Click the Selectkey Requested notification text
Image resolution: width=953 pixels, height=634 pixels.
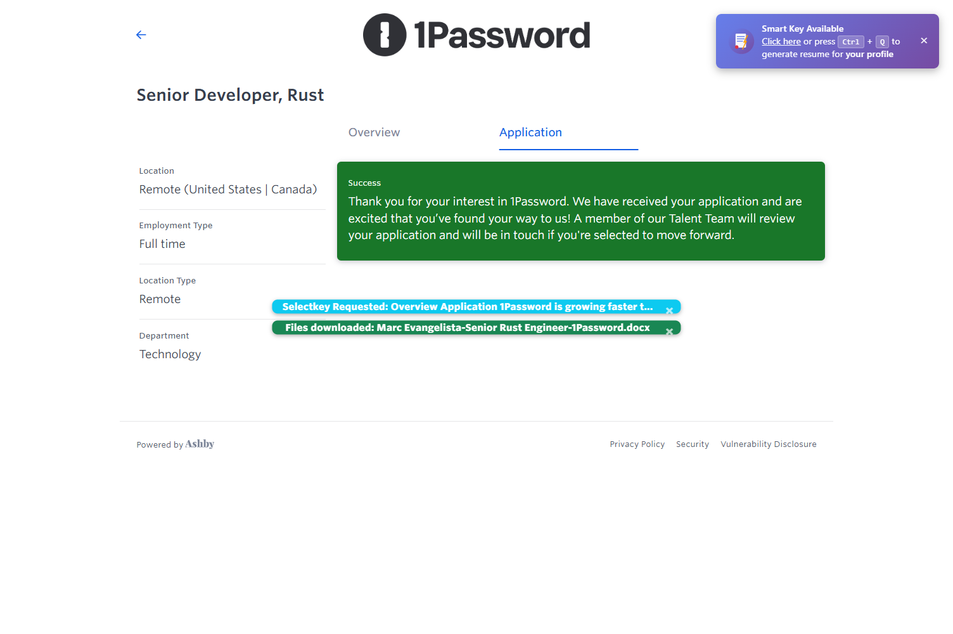(x=467, y=307)
